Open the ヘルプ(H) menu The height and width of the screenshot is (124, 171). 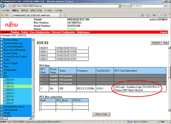pos(58,11)
